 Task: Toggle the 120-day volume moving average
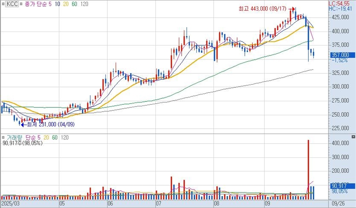(65, 138)
